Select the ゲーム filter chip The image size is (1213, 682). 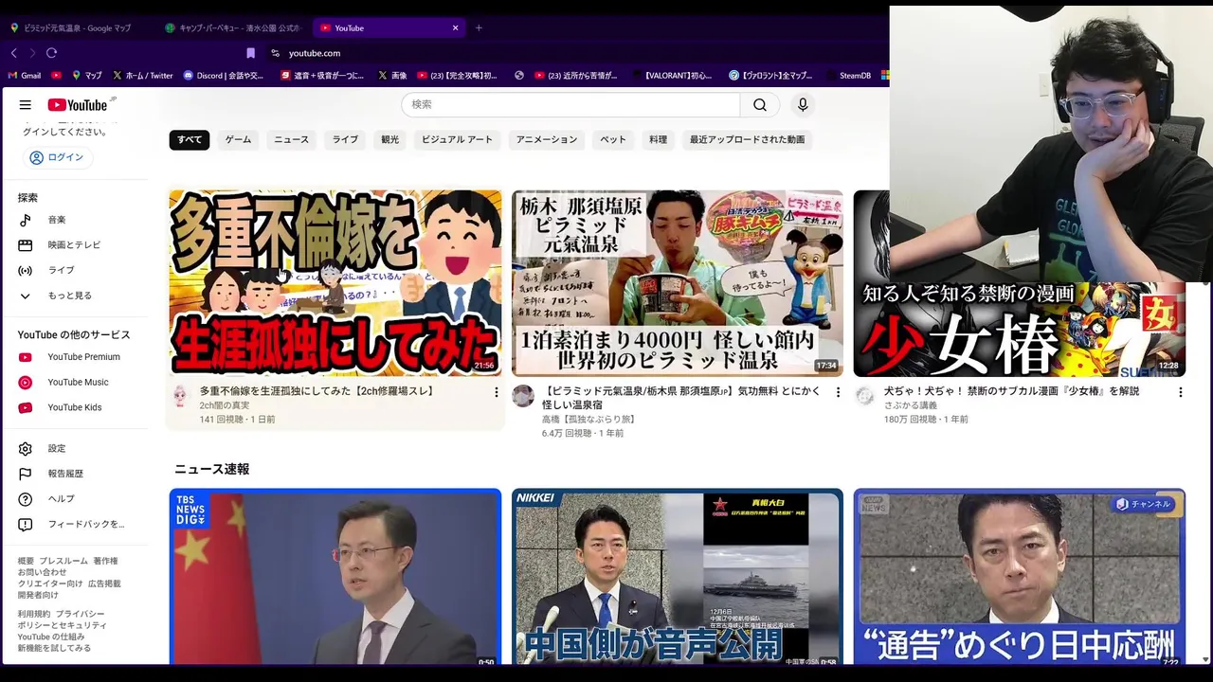(238, 139)
